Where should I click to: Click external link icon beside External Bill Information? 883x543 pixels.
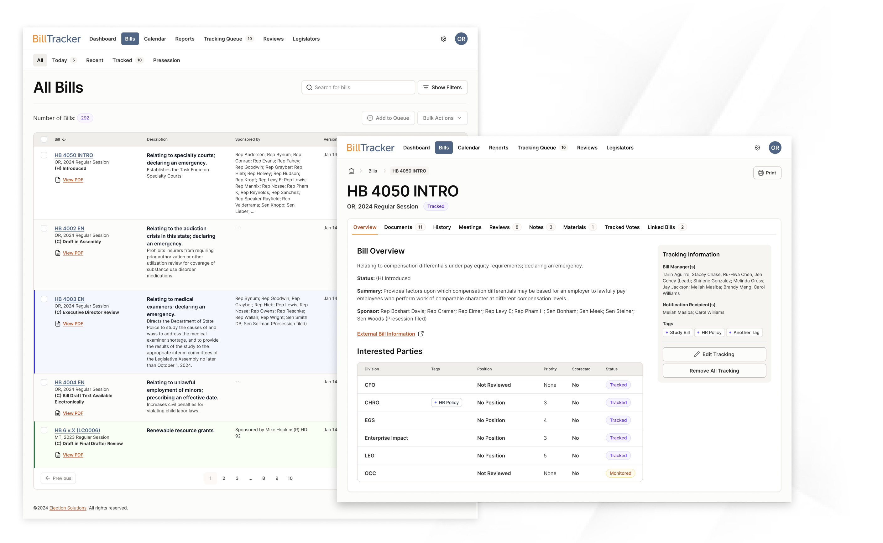[x=421, y=334]
